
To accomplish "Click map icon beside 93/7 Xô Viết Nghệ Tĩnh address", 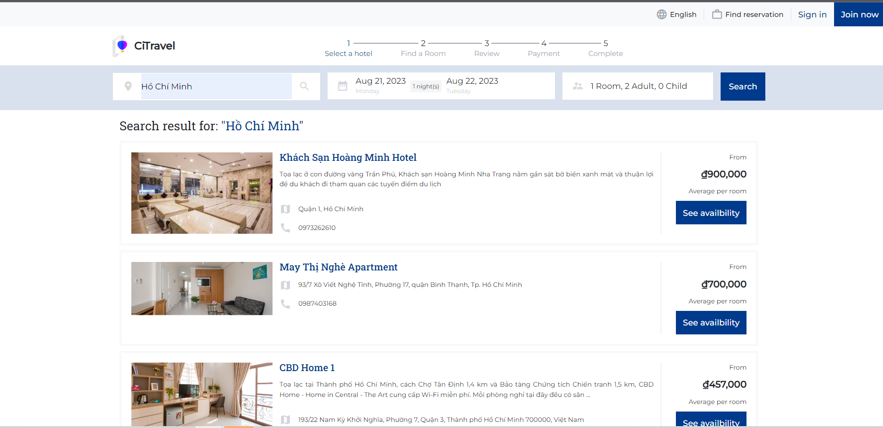I will [x=285, y=285].
